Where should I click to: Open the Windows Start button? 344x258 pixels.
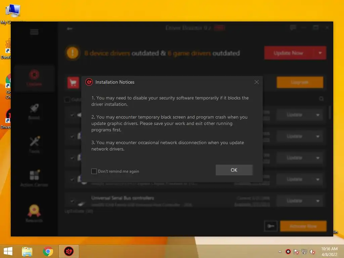[8, 251]
